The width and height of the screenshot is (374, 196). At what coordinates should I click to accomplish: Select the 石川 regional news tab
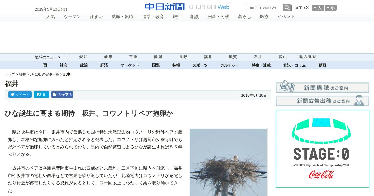(258, 57)
